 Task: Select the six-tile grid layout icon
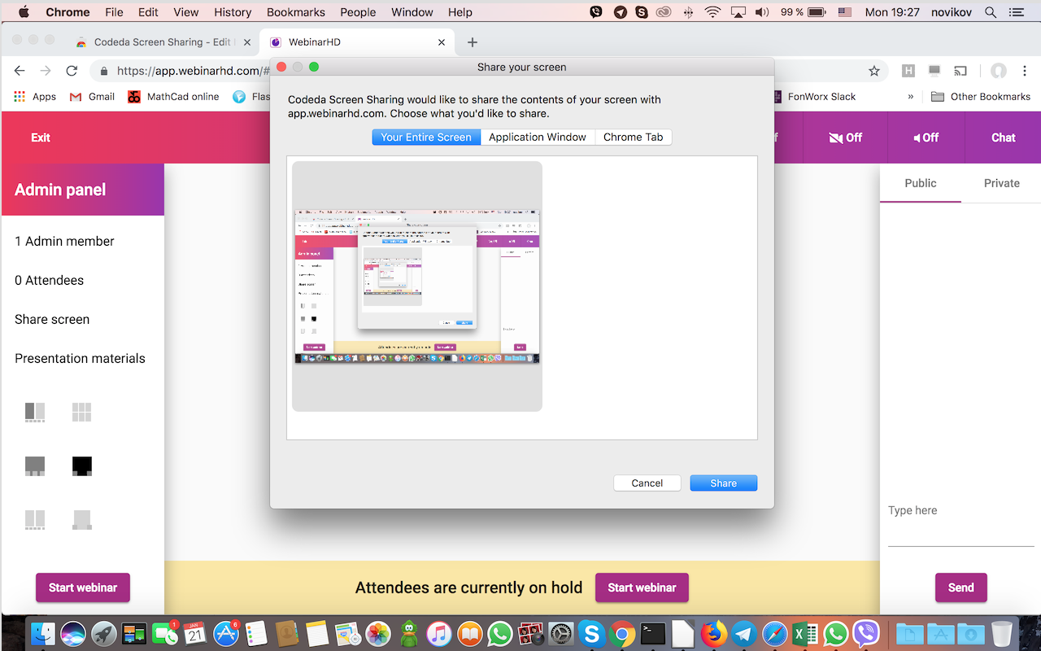82,413
